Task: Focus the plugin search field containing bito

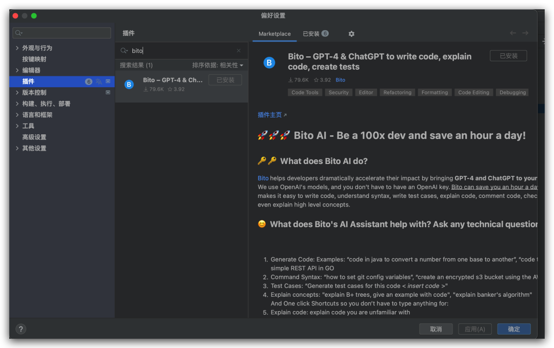Action: click(x=182, y=50)
